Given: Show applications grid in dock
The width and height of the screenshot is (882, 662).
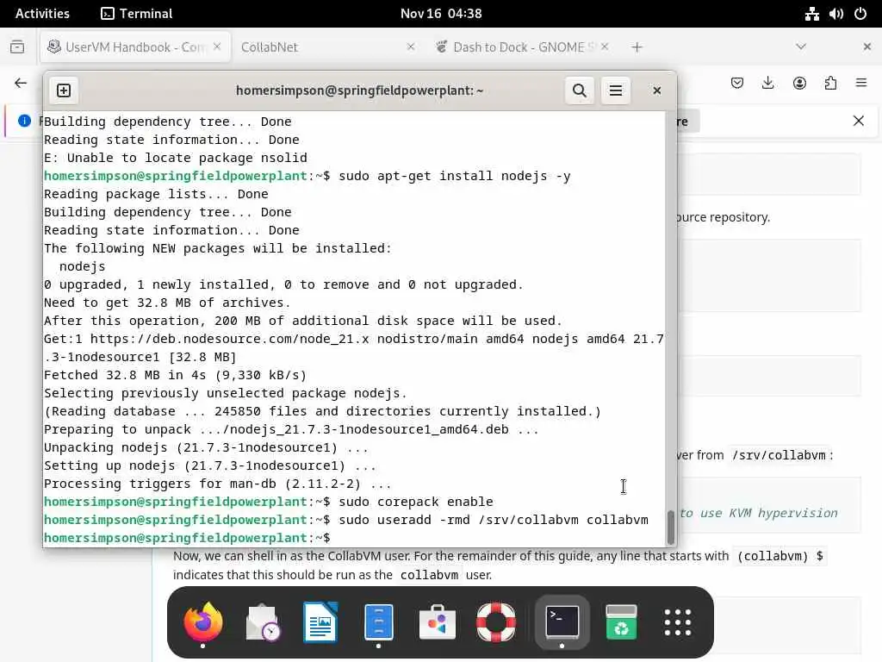Looking at the screenshot, I should pyautogui.click(x=677, y=621).
